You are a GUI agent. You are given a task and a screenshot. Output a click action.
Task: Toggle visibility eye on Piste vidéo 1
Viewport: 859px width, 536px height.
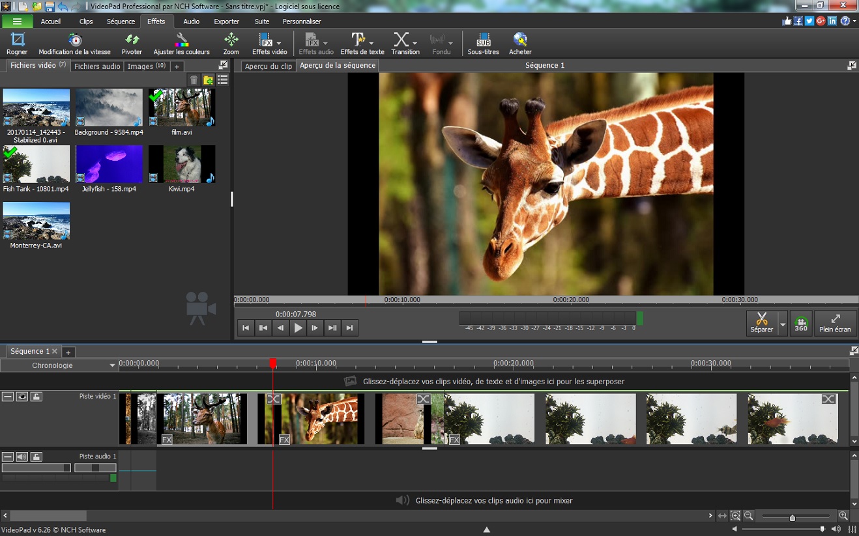(x=22, y=396)
